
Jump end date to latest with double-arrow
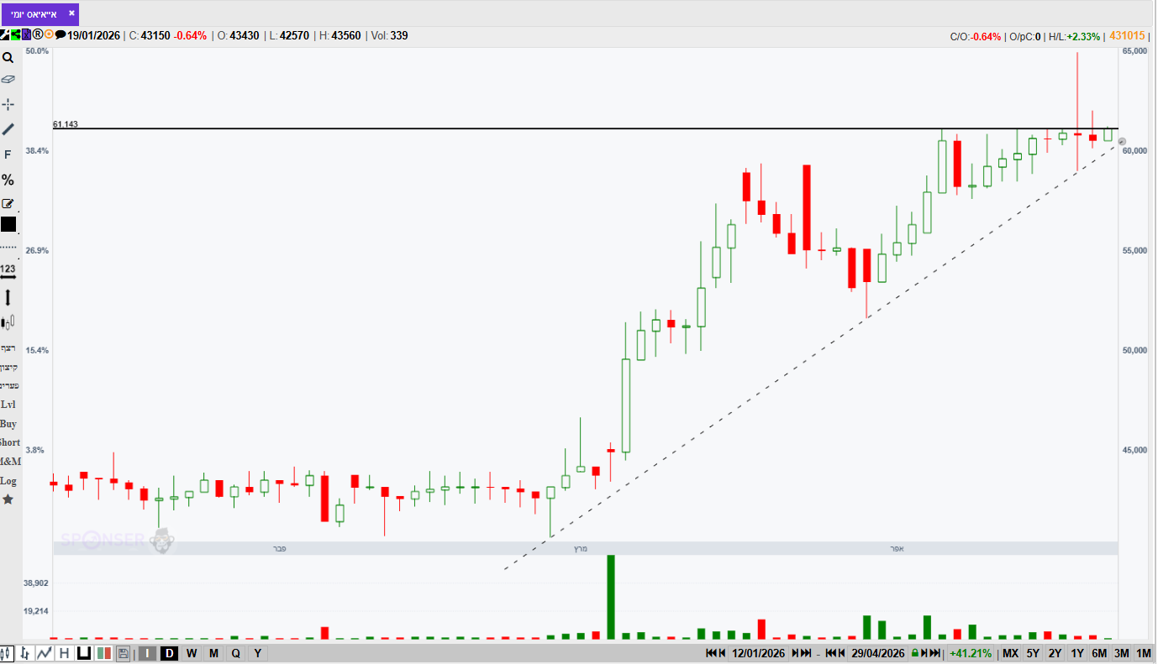point(934,653)
